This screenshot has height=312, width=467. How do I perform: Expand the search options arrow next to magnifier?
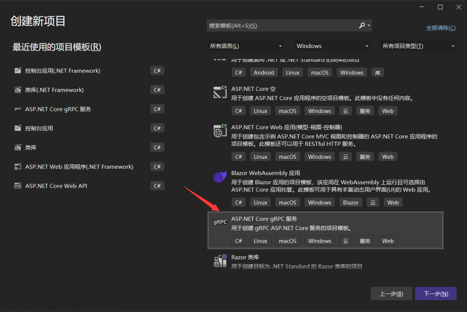[369, 25]
